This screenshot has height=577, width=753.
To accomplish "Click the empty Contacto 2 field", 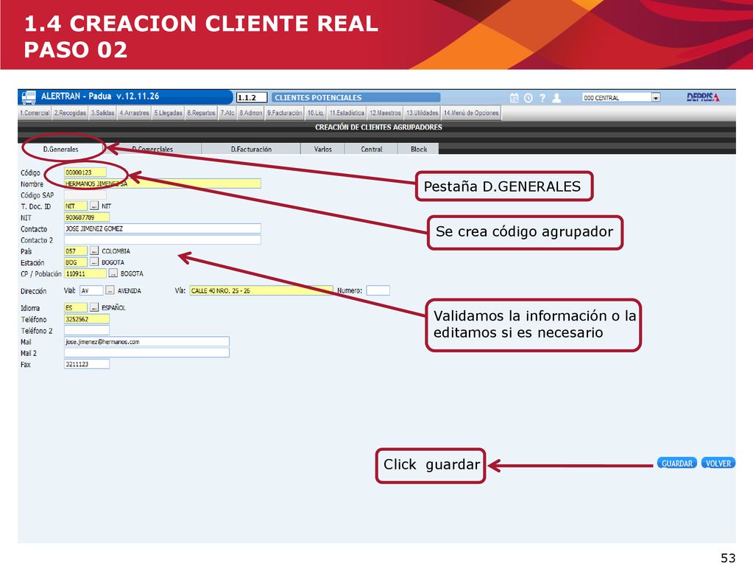I will tap(163, 239).
